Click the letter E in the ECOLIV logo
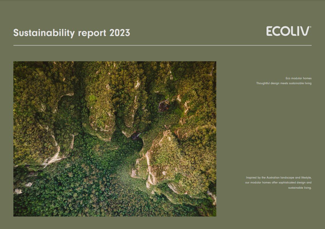 [269, 31]
